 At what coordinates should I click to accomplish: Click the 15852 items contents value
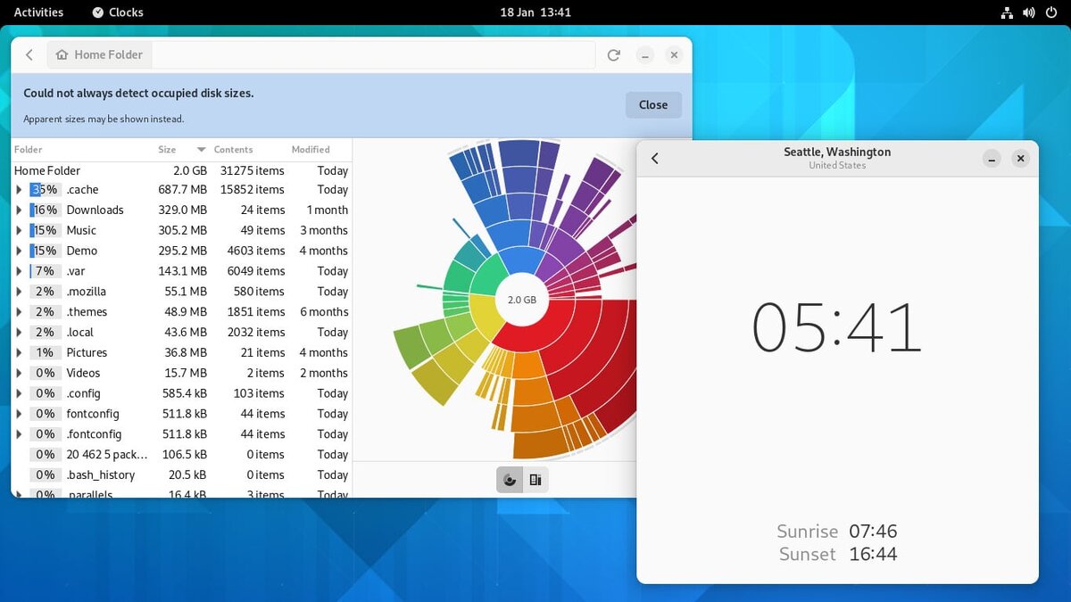(253, 190)
